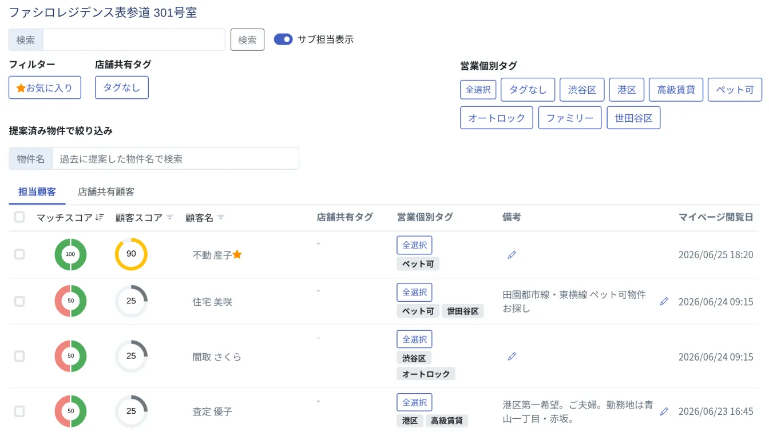The height and width of the screenshot is (432, 769).
Task: Click the match score 100 donut for 不動 産子
Action: pos(70,254)
